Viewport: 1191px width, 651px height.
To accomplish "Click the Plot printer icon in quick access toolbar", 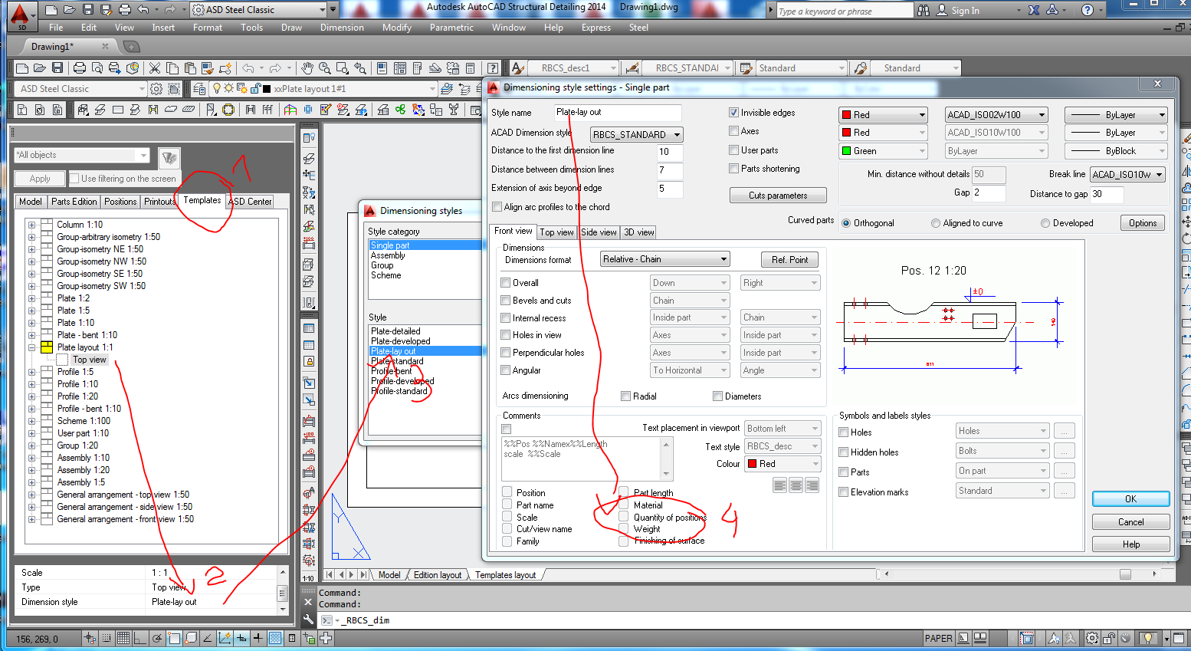I will pyautogui.click(x=125, y=10).
